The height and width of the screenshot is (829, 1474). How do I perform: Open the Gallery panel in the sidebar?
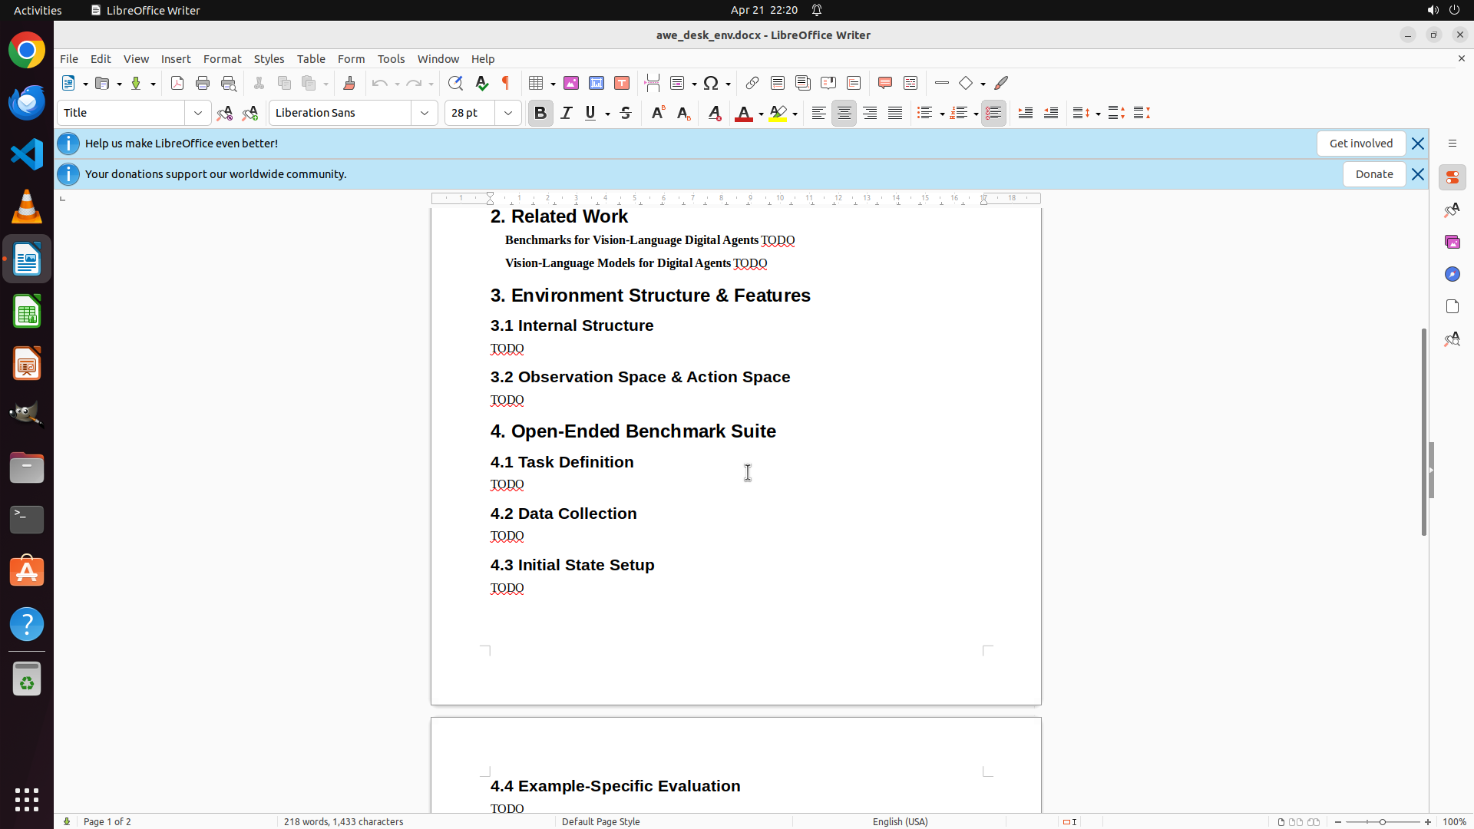coord(1452,242)
